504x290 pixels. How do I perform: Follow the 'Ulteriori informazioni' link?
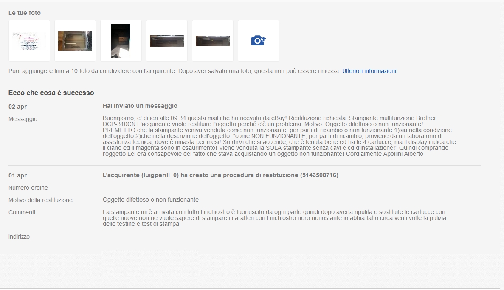(x=369, y=71)
